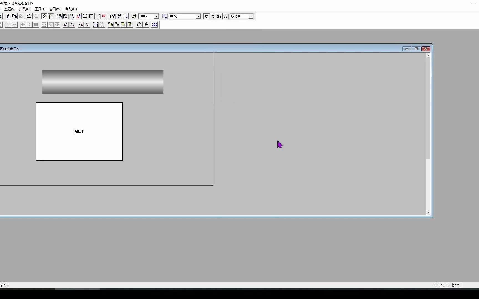The image size is (479, 299).
Task: Click the ungroup objects icon
Action: 102,25
